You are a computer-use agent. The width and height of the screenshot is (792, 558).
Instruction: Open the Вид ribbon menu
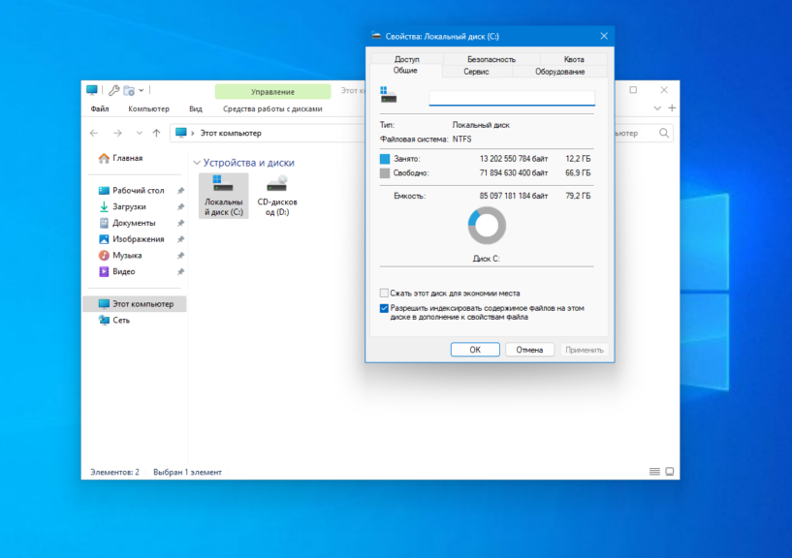pyautogui.click(x=196, y=109)
